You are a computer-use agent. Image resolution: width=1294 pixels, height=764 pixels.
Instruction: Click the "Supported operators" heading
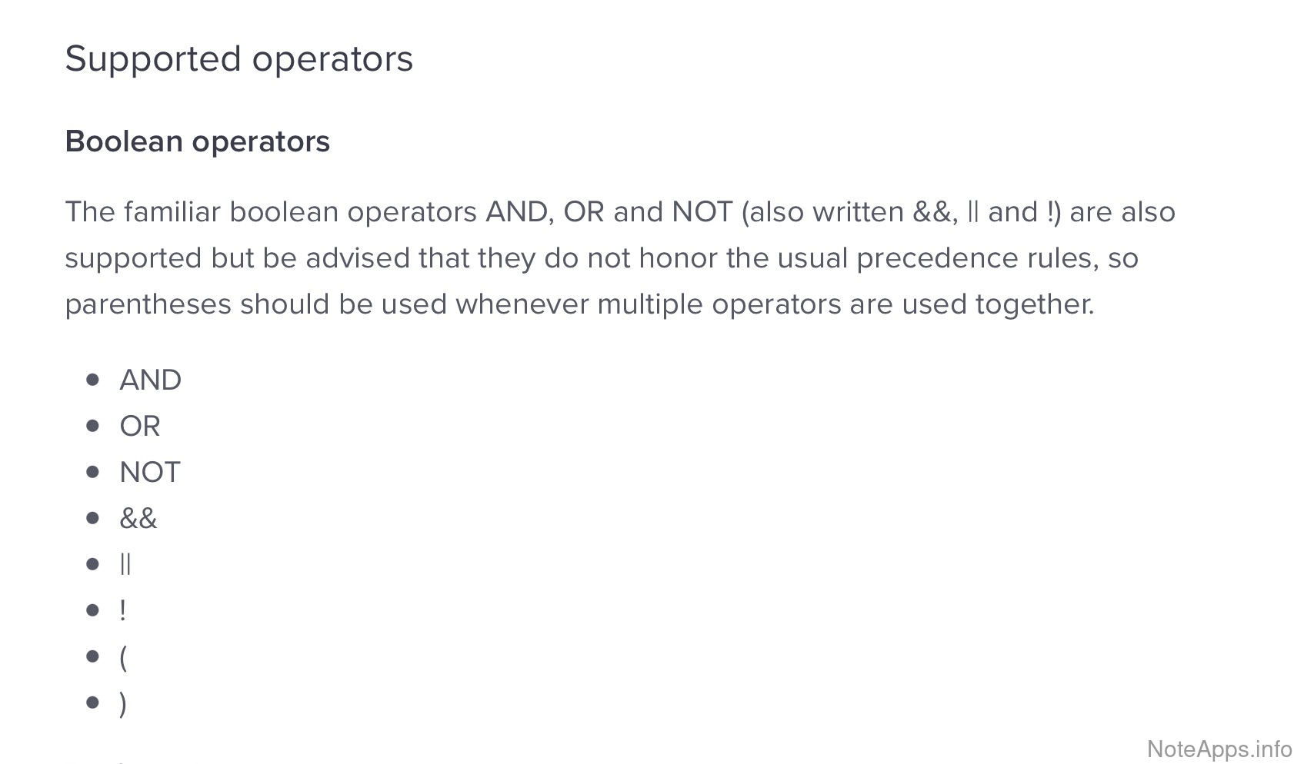tap(238, 59)
